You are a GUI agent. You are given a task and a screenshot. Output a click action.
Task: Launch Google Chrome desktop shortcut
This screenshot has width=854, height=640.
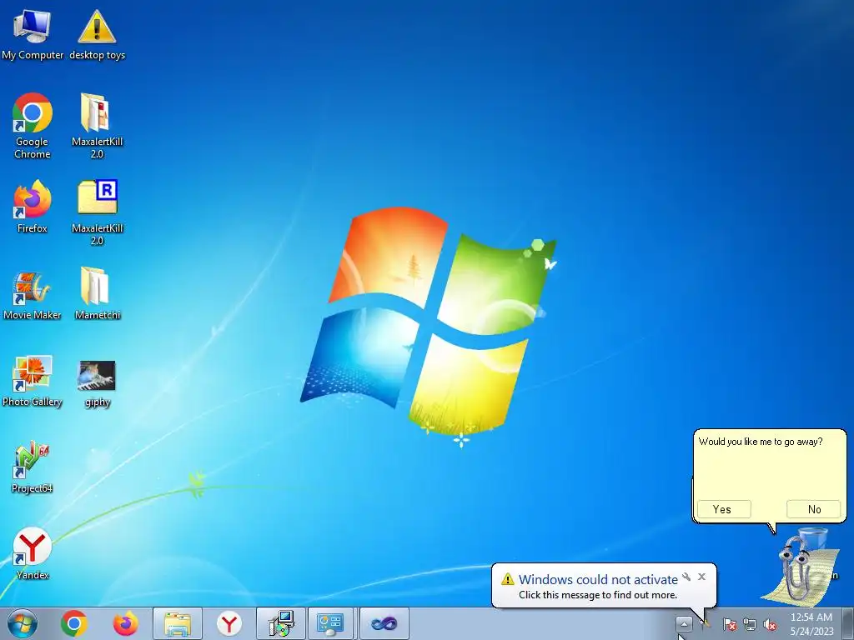[33, 126]
